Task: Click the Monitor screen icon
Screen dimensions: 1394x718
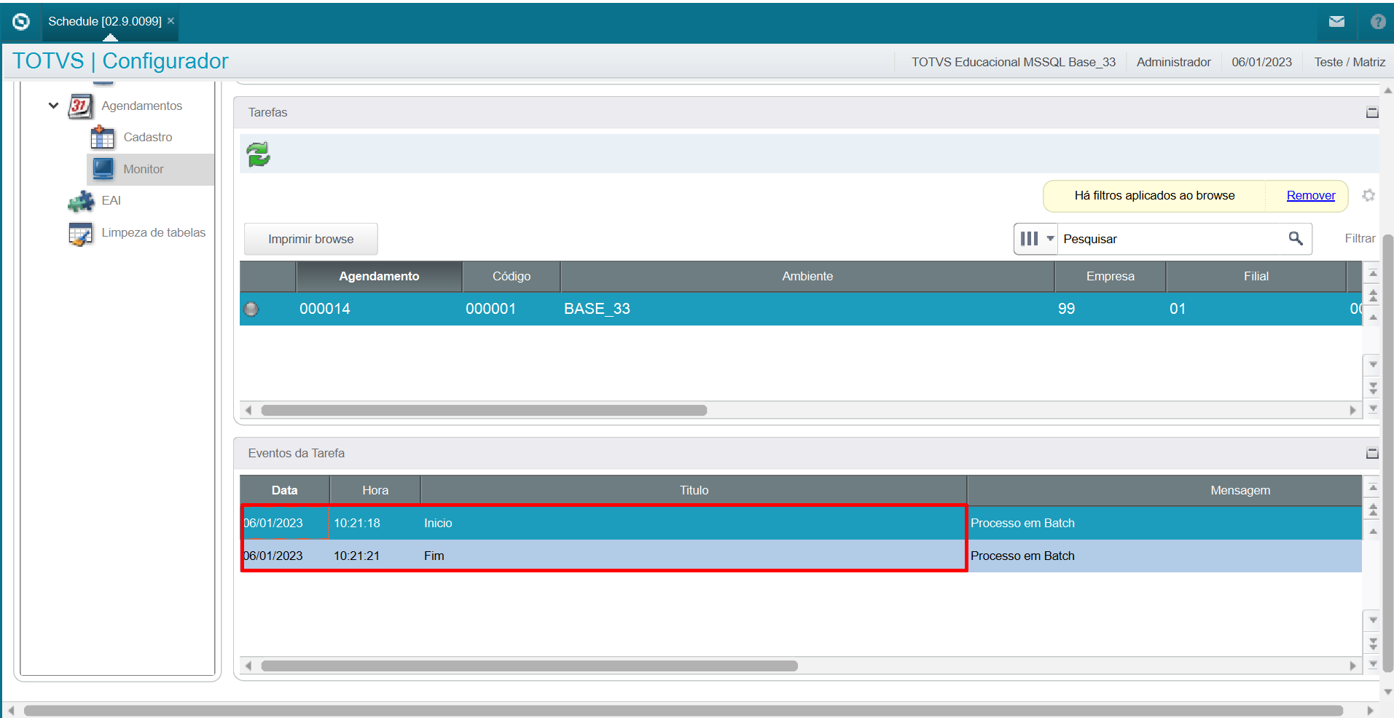Action: tap(103, 169)
